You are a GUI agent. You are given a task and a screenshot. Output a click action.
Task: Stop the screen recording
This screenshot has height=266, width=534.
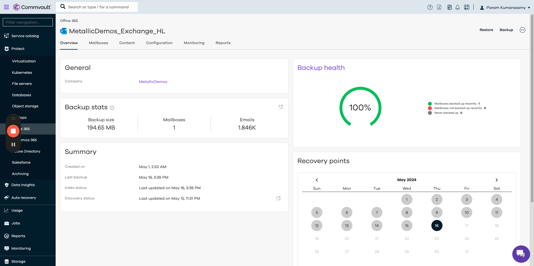coord(13,131)
